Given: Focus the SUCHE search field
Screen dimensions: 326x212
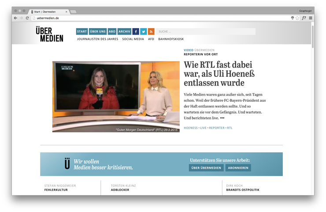Looking at the screenshot, I should point(206,32).
